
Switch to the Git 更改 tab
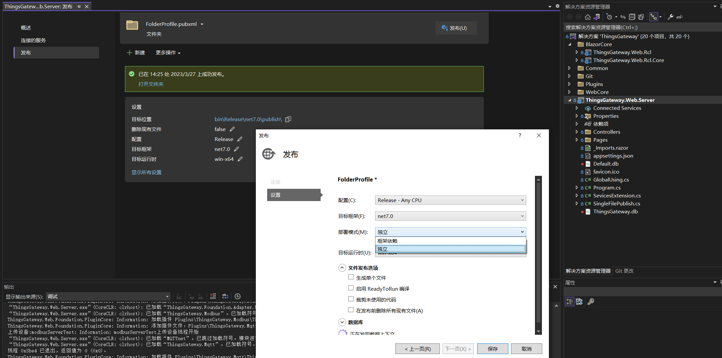pos(624,271)
